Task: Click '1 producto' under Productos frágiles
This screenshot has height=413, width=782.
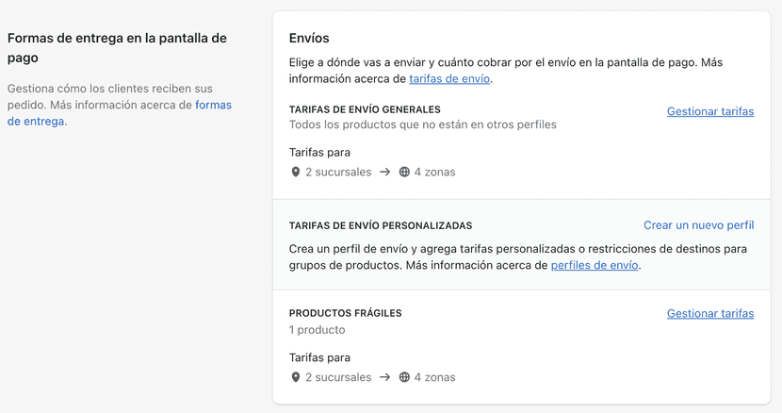Action: click(x=317, y=330)
